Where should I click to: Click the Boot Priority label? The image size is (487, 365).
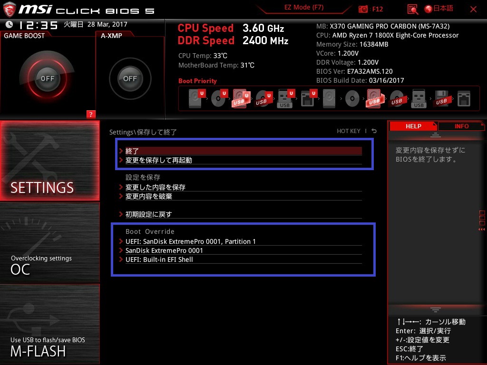[197, 81]
